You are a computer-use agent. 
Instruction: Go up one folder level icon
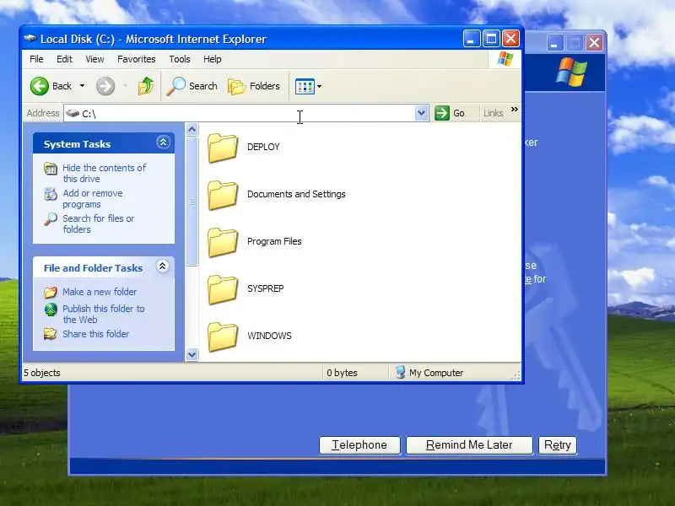tap(146, 86)
